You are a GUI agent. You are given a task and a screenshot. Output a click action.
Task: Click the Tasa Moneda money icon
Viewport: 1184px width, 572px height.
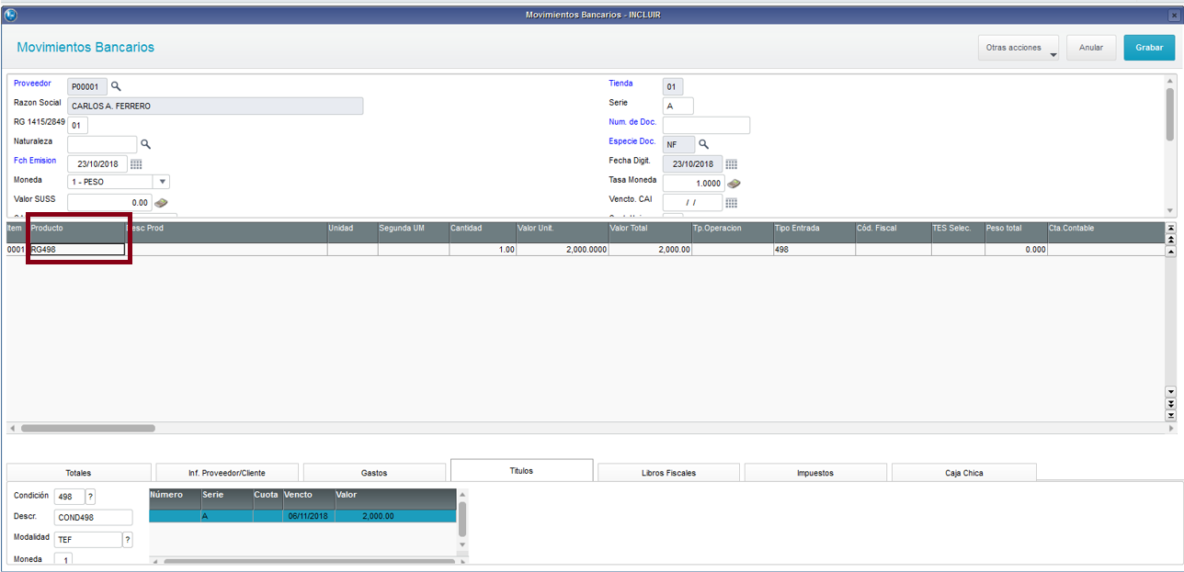pyautogui.click(x=734, y=184)
